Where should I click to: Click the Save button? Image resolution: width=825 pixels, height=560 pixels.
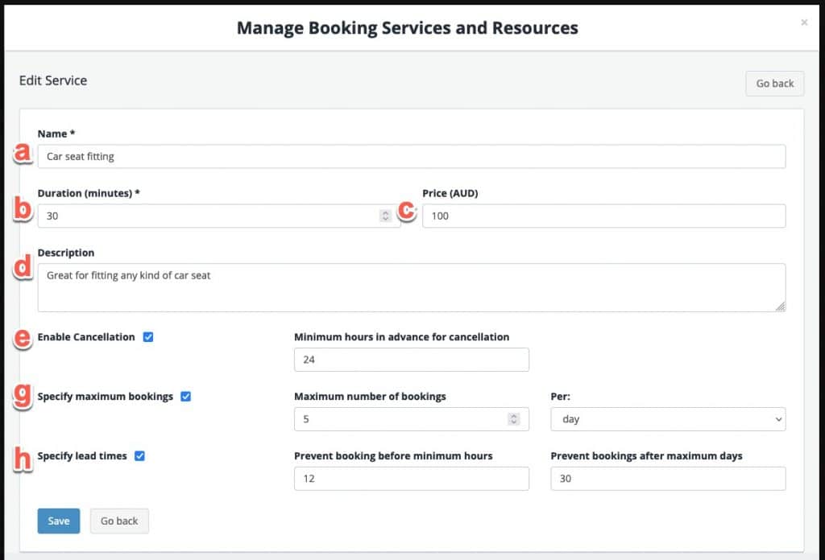[x=58, y=521]
